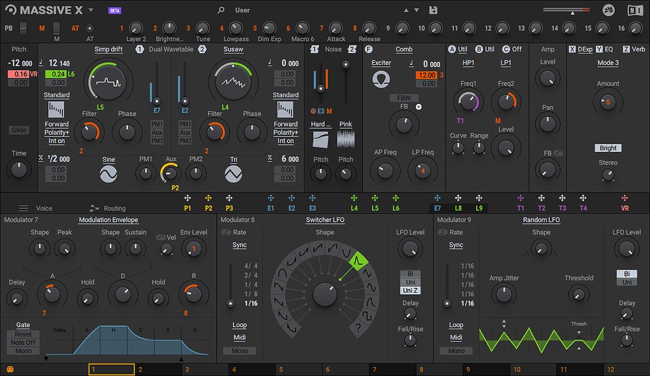The height and width of the screenshot is (376, 650).
Task: Select the Sine wavetable icon under oscillator 1
Action: coord(107,172)
